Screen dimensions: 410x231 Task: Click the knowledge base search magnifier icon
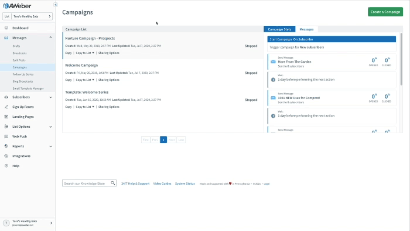[x=112, y=183]
